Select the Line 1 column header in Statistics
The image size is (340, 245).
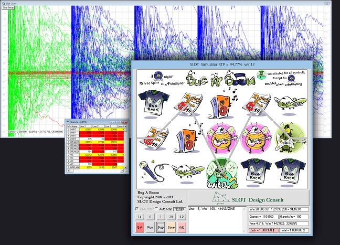[x=86, y=126]
